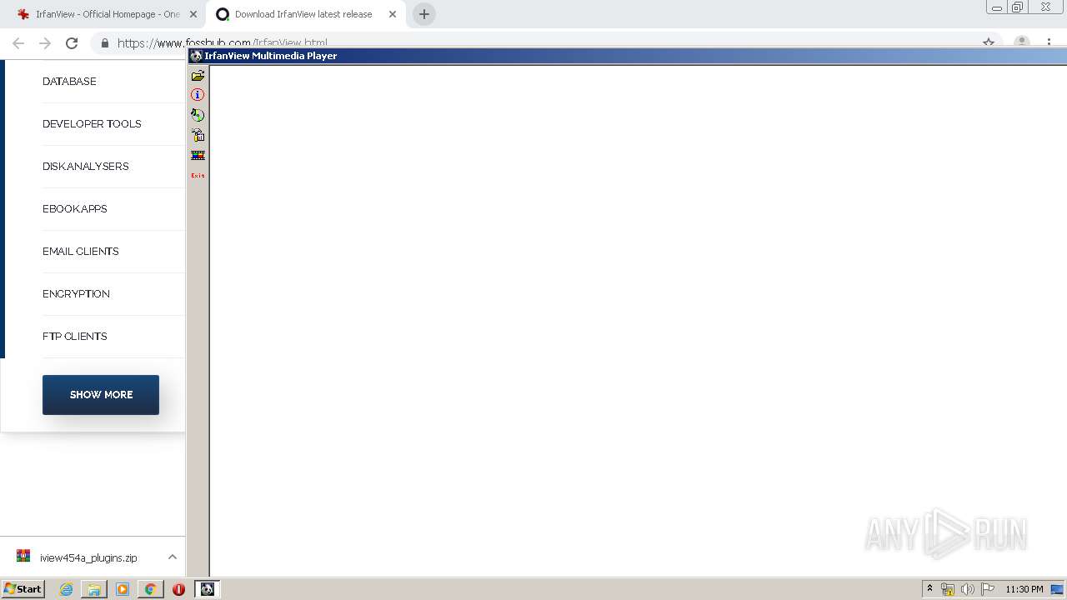Image resolution: width=1067 pixels, height=600 pixels.
Task: Open Opera browser from taskbar
Action: point(178,589)
